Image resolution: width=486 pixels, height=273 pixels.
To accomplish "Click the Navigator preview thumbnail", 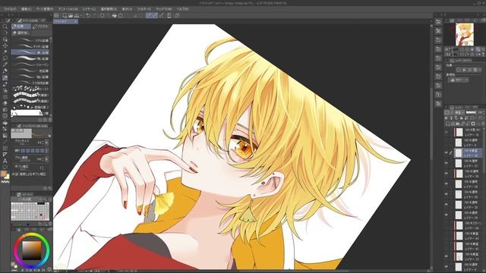I will 464,34.
